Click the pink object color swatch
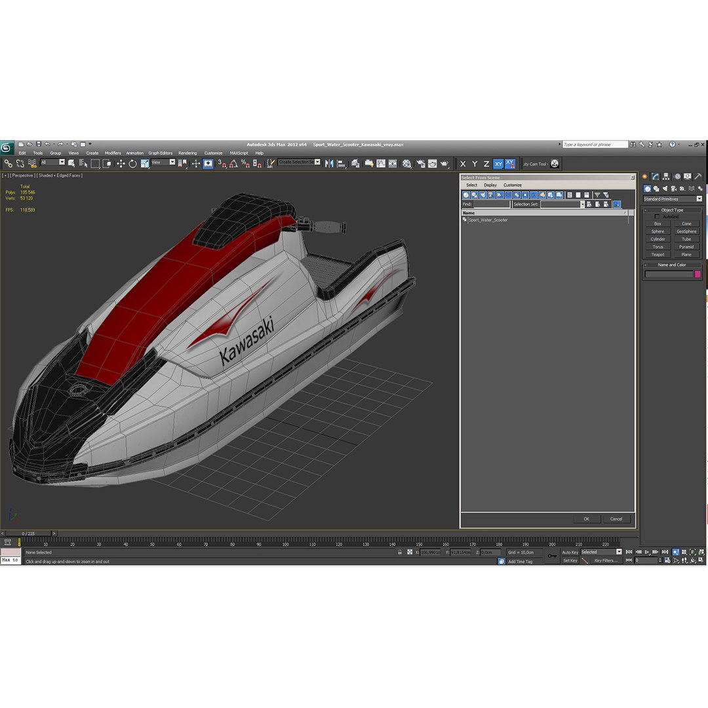 point(697,274)
